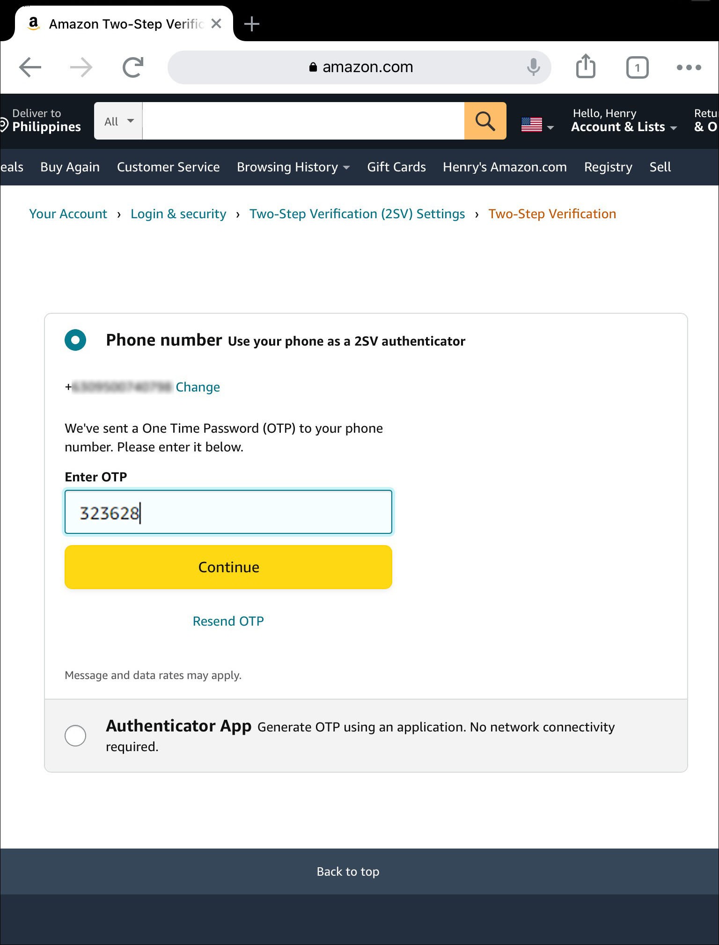719x945 pixels.
Task: Tap the browser back arrow
Action: pos(30,67)
